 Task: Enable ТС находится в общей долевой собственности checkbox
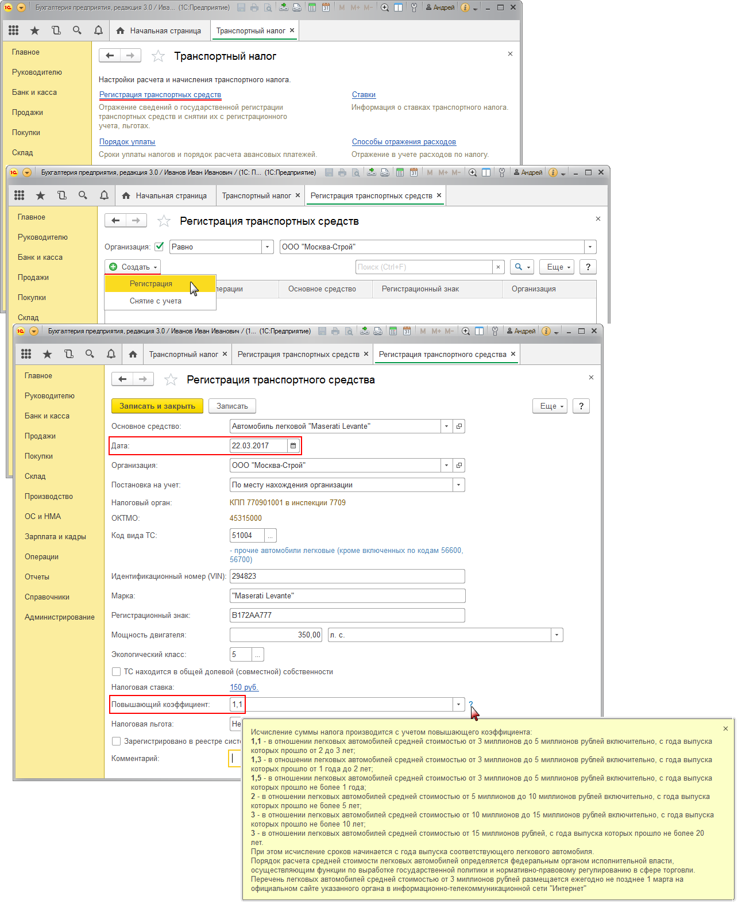click(117, 671)
